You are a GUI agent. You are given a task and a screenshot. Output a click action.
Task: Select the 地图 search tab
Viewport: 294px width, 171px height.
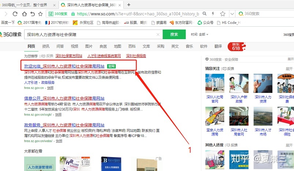coord(118,46)
